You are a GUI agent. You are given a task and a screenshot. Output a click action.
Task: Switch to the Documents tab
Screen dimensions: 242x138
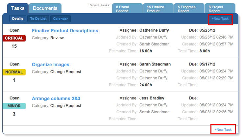coord(45,8)
